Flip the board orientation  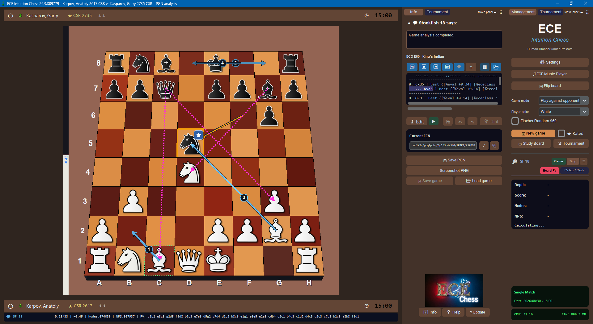550,86
